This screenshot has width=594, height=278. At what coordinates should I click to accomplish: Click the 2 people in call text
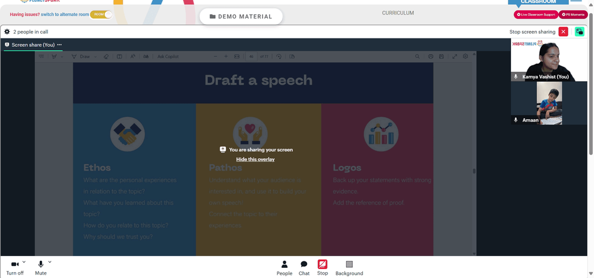click(31, 32)
